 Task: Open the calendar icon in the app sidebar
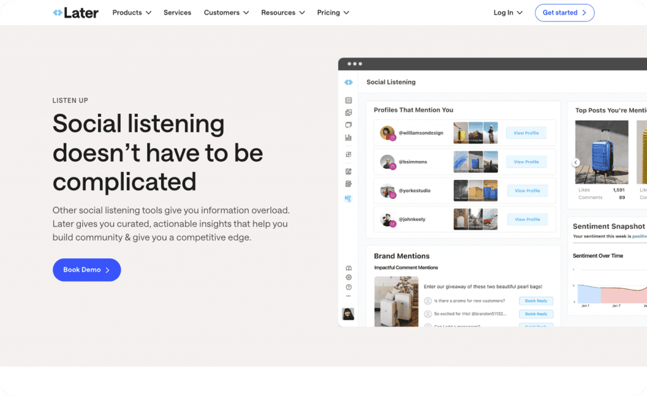[349, 100]
